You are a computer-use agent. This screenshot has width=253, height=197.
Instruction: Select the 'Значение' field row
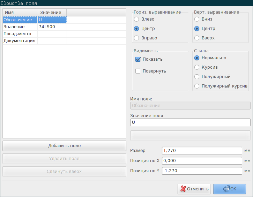click(x=64, y=27)
